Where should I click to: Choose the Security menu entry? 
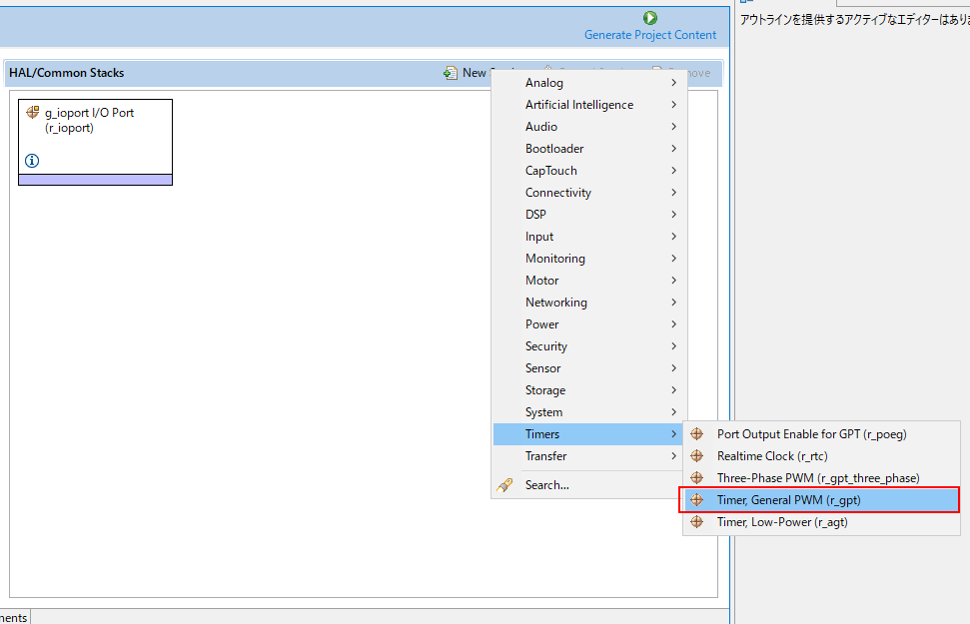pyautogui.click(x=546, y=346)
